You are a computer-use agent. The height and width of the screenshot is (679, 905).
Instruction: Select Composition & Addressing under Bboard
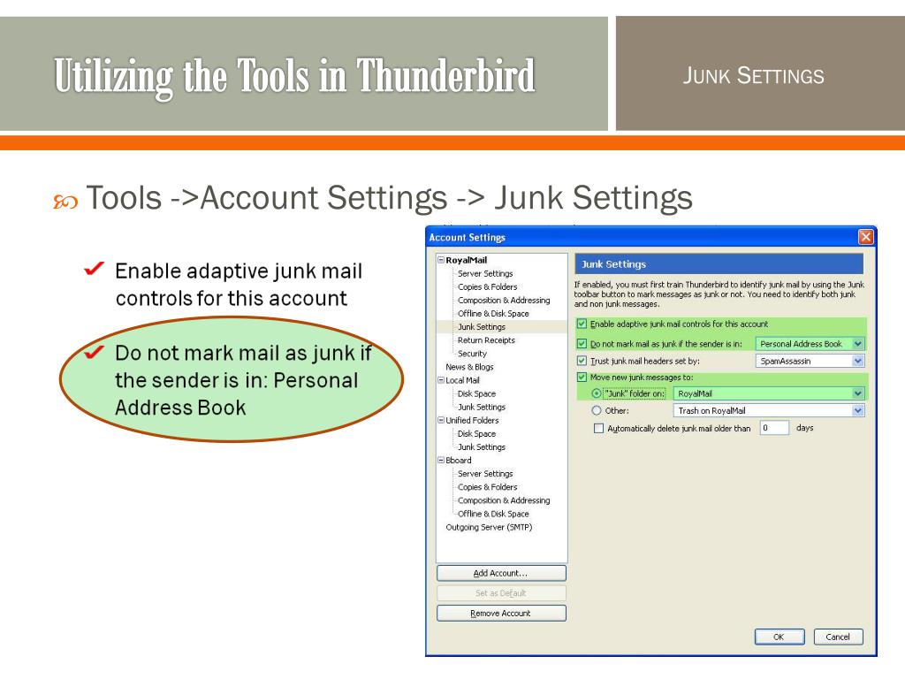tap(503, 500)
